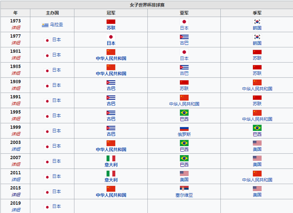Image resolution: width=293 pixels, height=213 pixels.
Task: Open the 详细 link under 1973
Action: click(x=16, y=28)
